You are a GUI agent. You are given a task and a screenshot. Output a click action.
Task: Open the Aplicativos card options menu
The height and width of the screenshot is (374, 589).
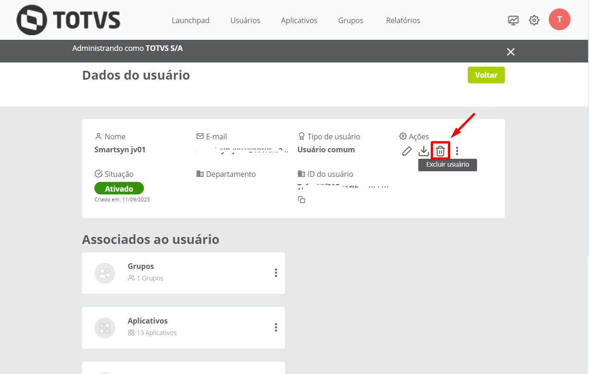(276, 327)
